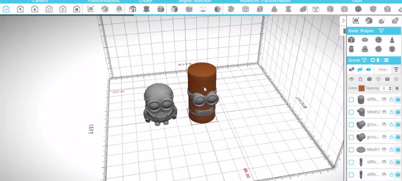Open the filter options lines icon

tap(397, 70)
